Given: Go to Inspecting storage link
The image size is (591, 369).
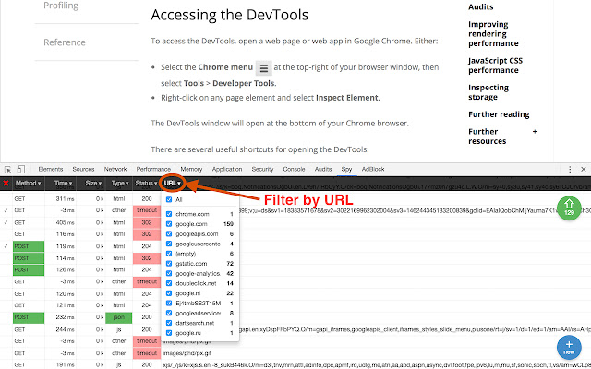Looking at the screenshot, I should pyautogui.click(x=488, y=92).
